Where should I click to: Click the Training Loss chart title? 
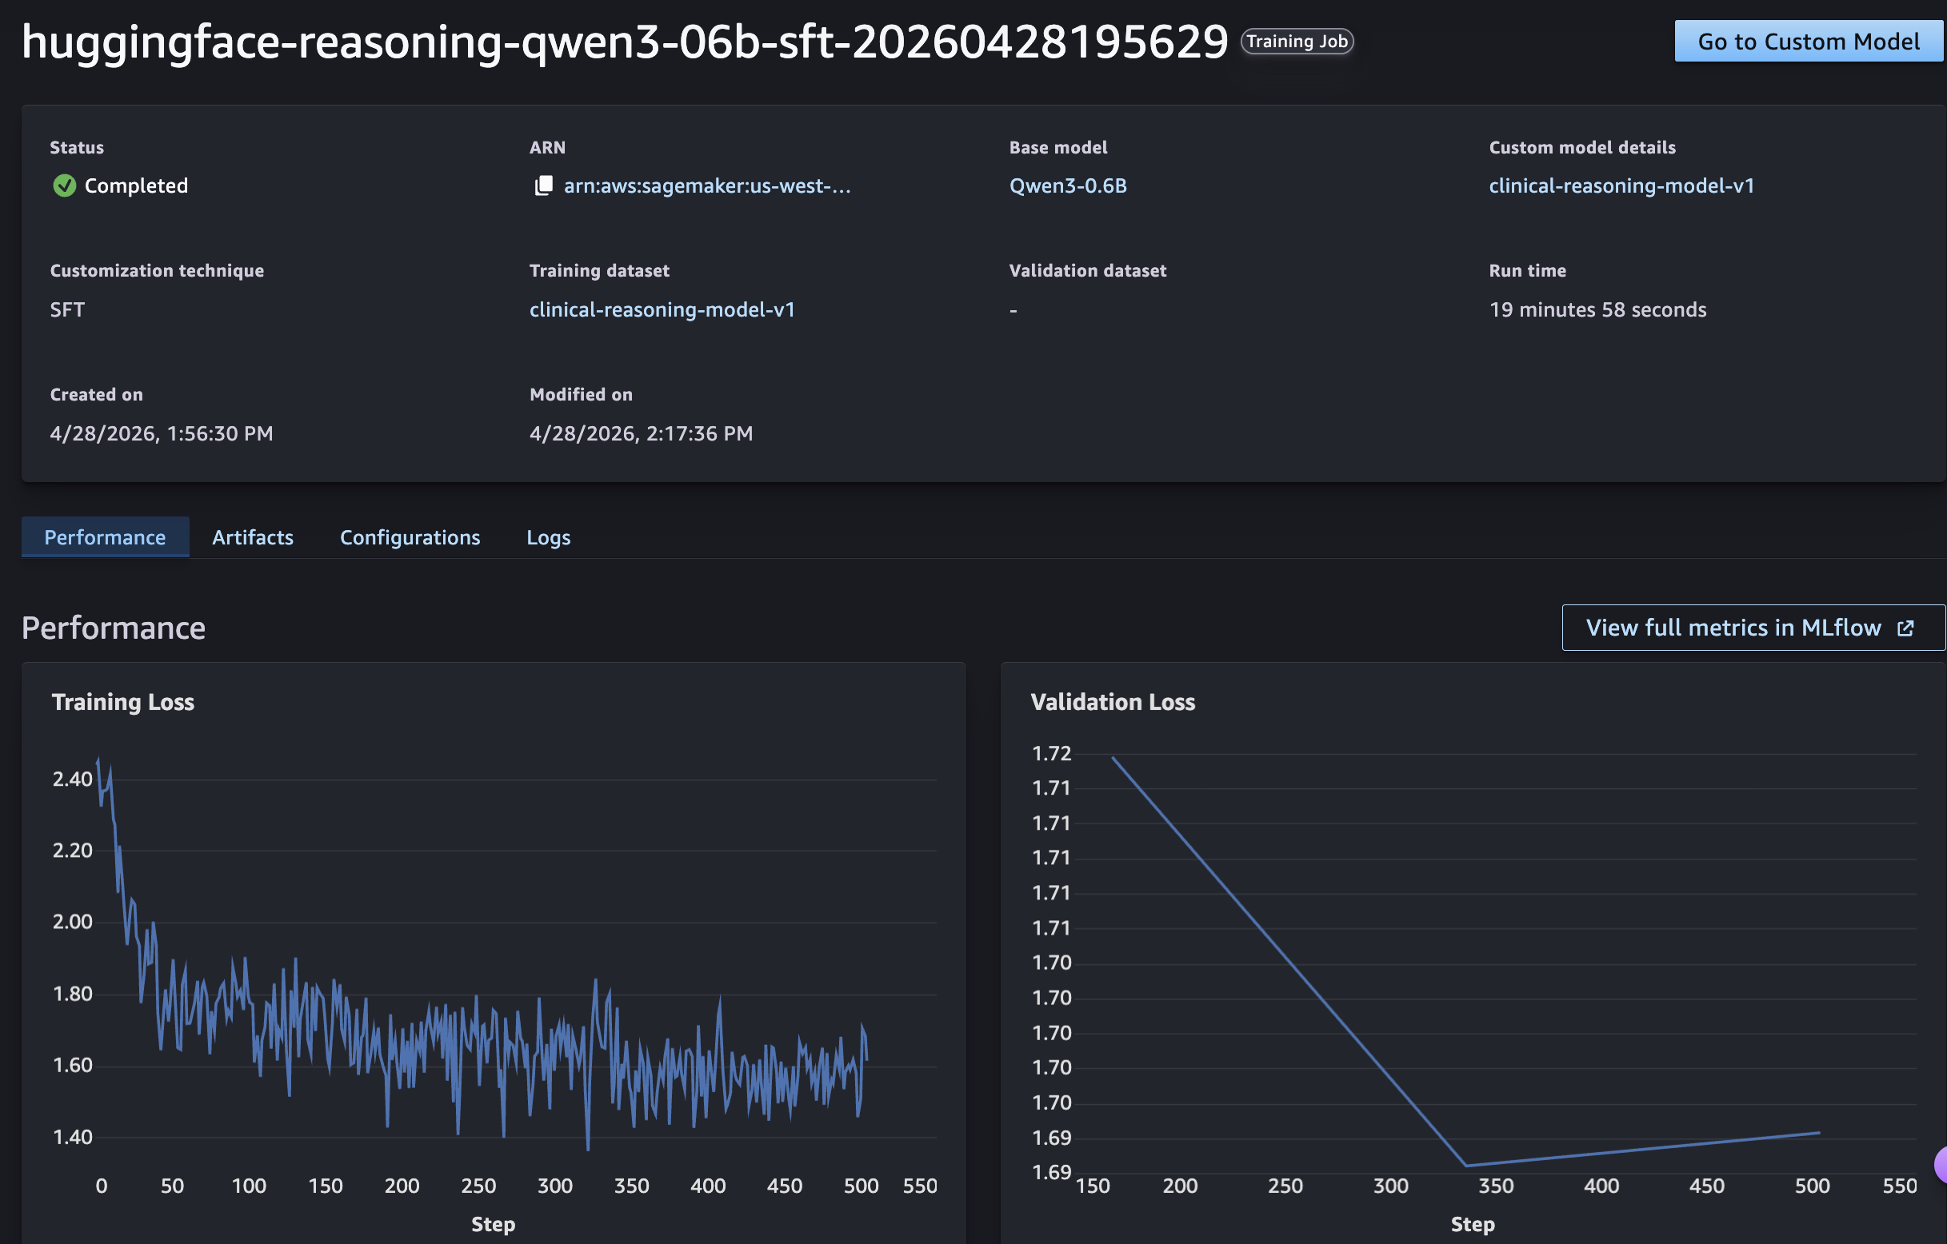pos(123,702)
